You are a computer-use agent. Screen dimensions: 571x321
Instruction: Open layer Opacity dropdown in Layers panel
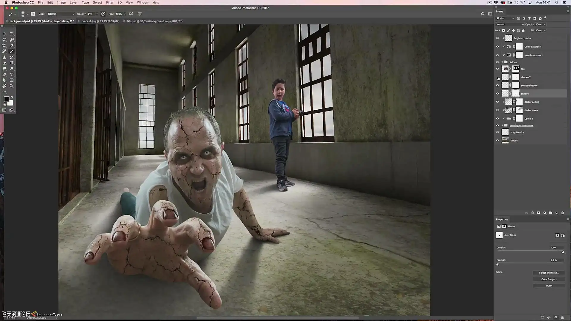545,24
